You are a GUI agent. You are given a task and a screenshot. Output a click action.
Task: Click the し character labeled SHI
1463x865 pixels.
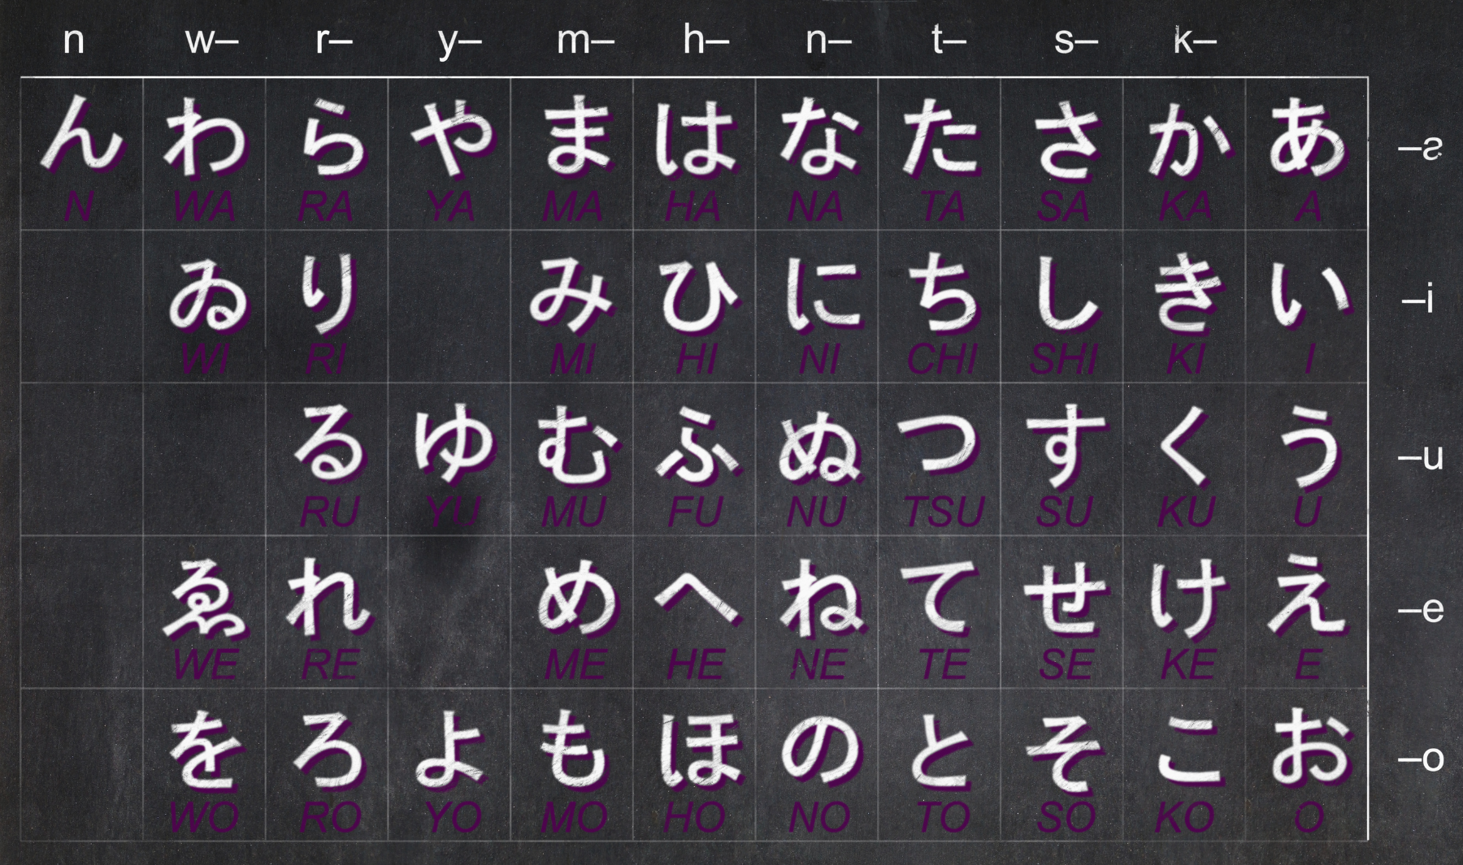click(x=1062, y=292)
